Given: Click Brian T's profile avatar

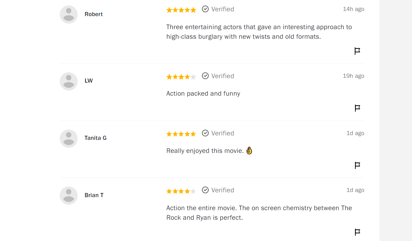Looking at the screenshot, I should click(x=69, y=195).
